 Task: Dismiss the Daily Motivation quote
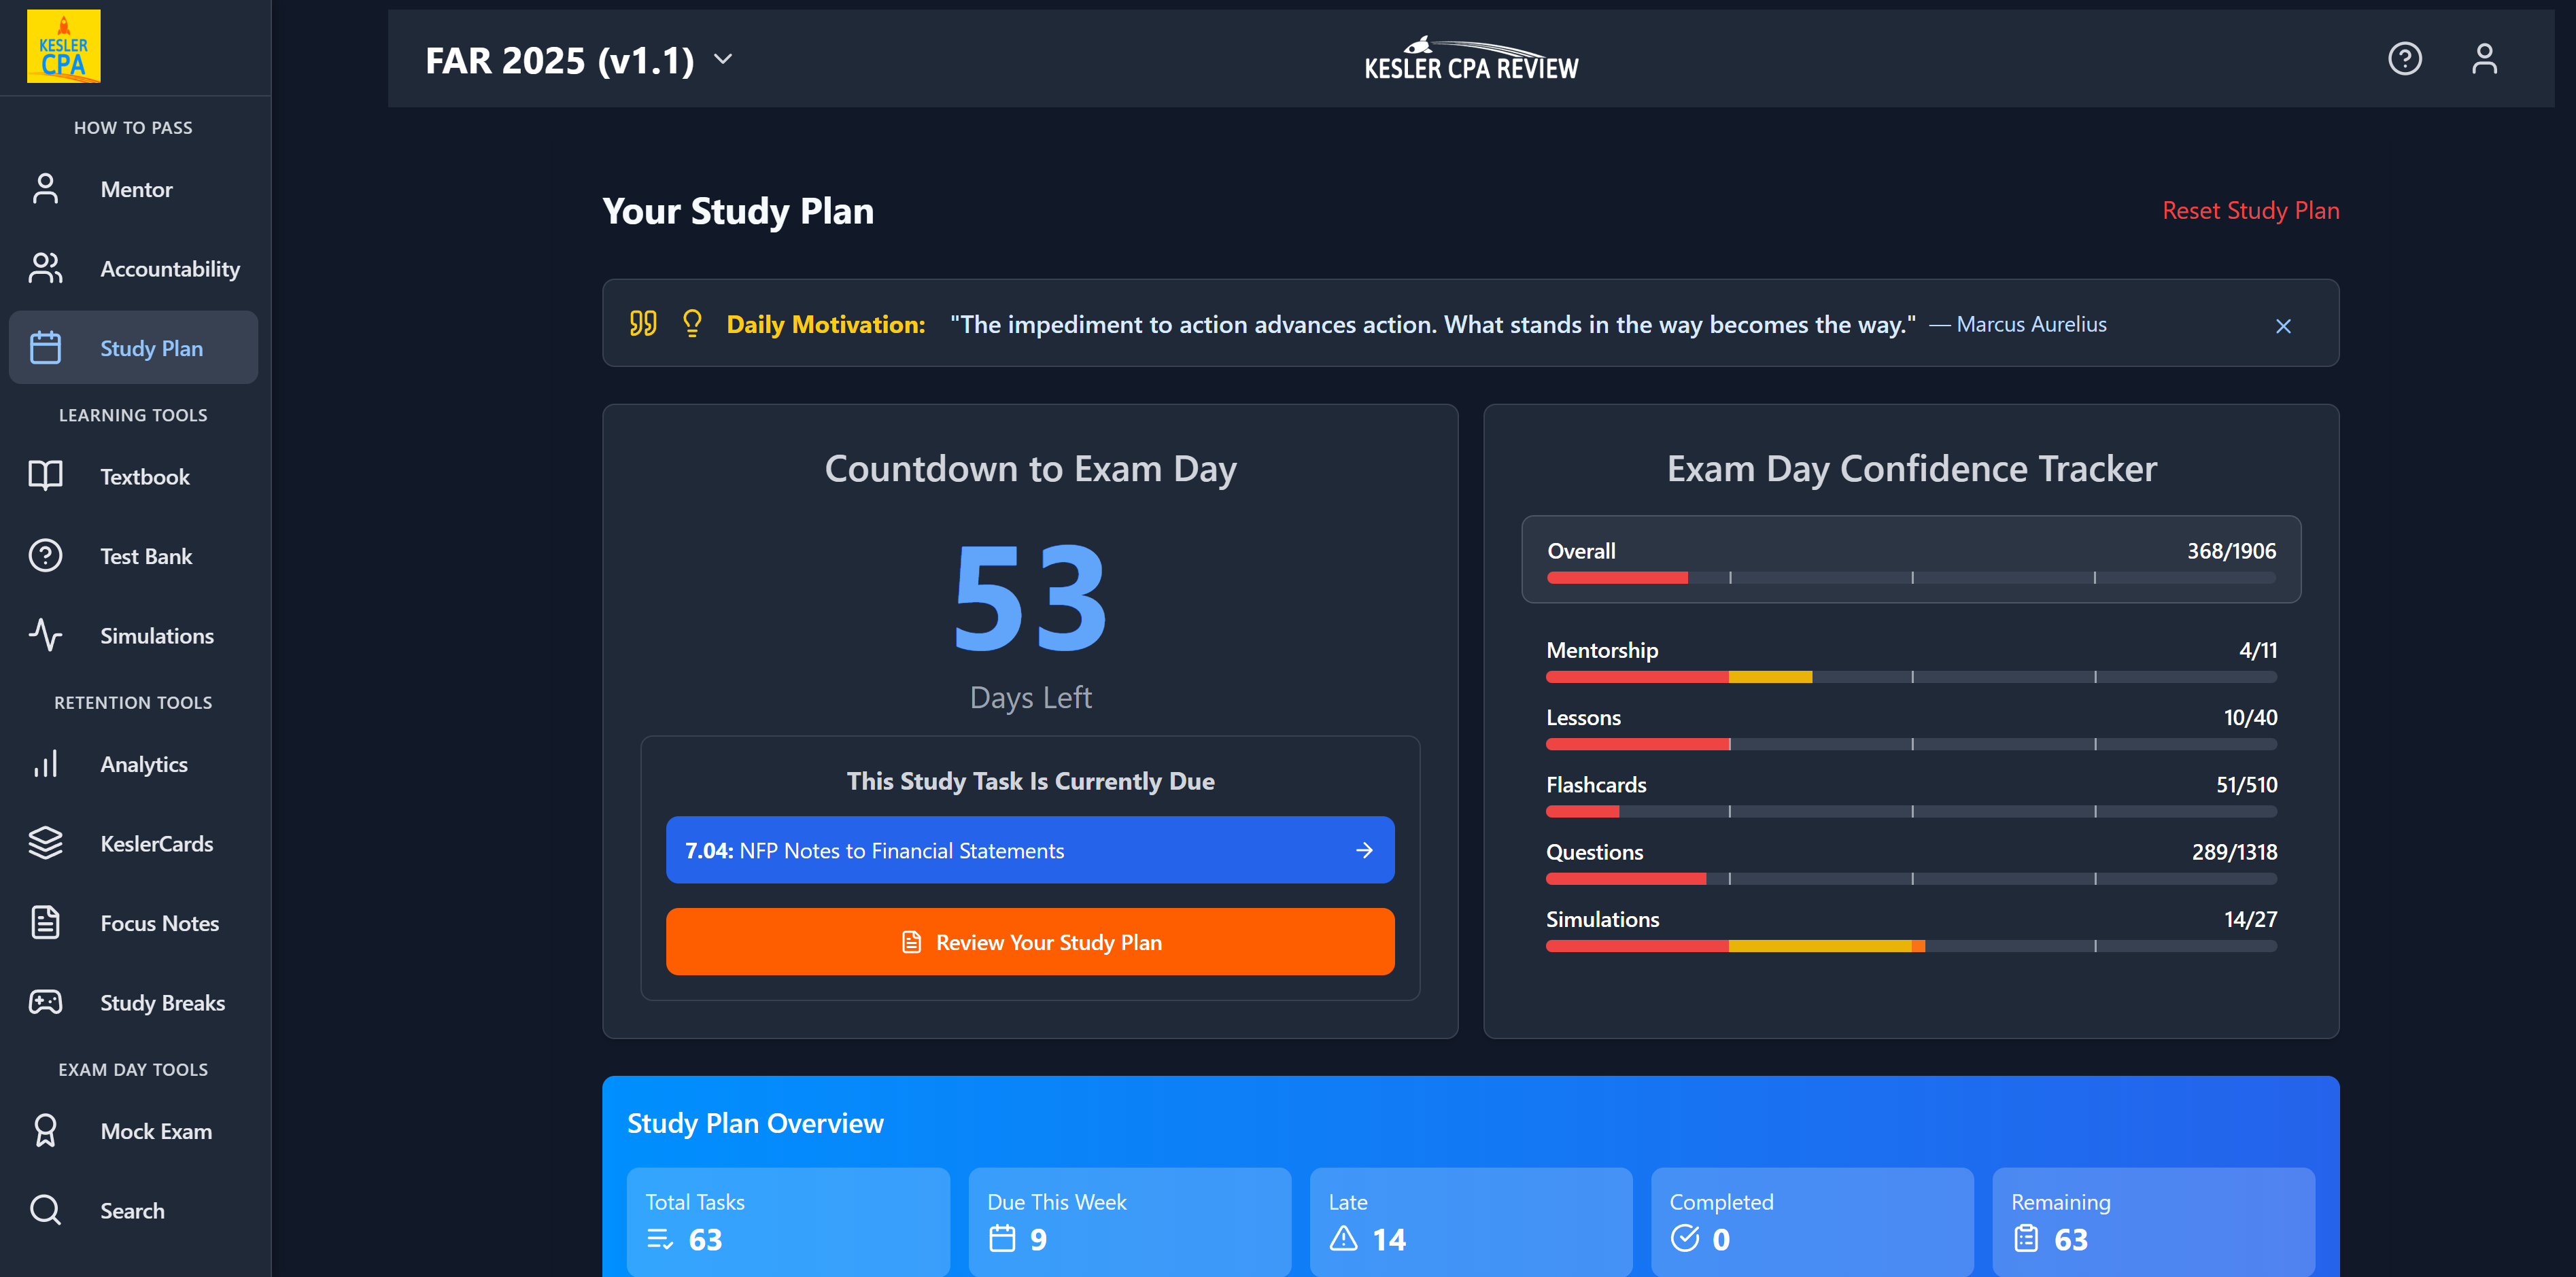[2284, 325]
